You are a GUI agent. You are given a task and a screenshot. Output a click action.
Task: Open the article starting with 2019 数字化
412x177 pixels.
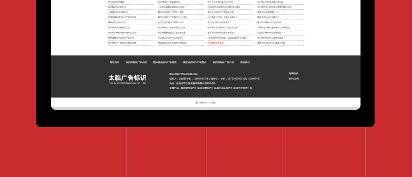tap(224, 7)
